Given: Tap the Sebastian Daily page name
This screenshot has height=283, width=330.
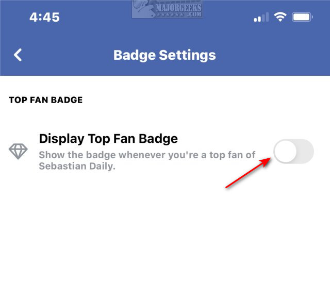Looking at the screenshot, I should click(x=75, y=166).
